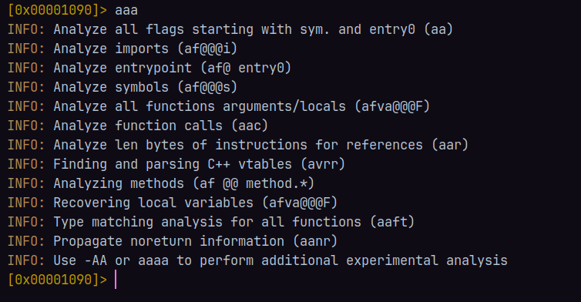The height and width of the screenshot is (302, 581).
Task: Click the 'Analyze entrypoint (af@ entry0)' line
Action: click(x=149, y=68)
